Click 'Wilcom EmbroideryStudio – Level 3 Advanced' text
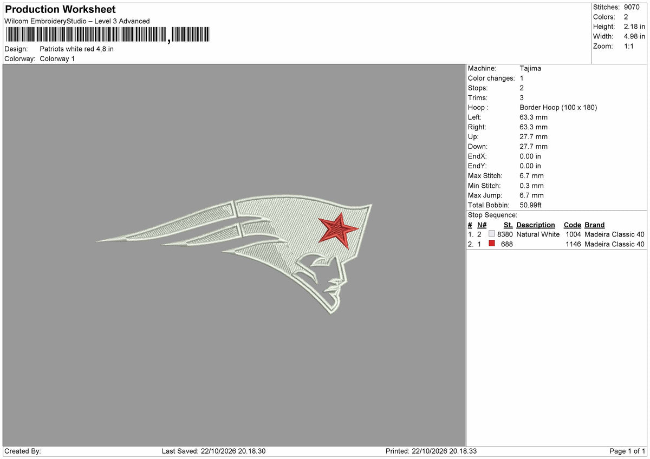Viewport: 650px width, 459px height. (77, 21)
